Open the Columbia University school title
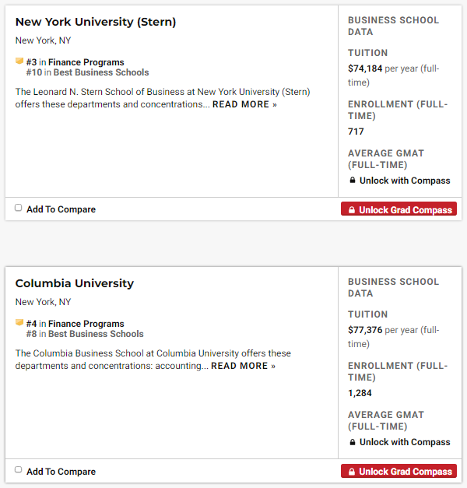The height and width of the screenshot is (488, 467). coord(75,283)
